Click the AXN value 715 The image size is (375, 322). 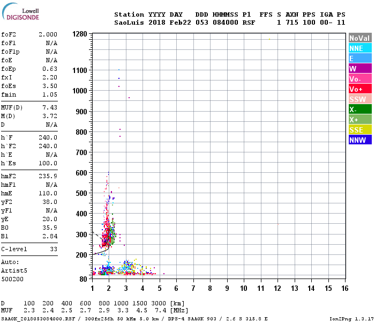pos(292,23)
